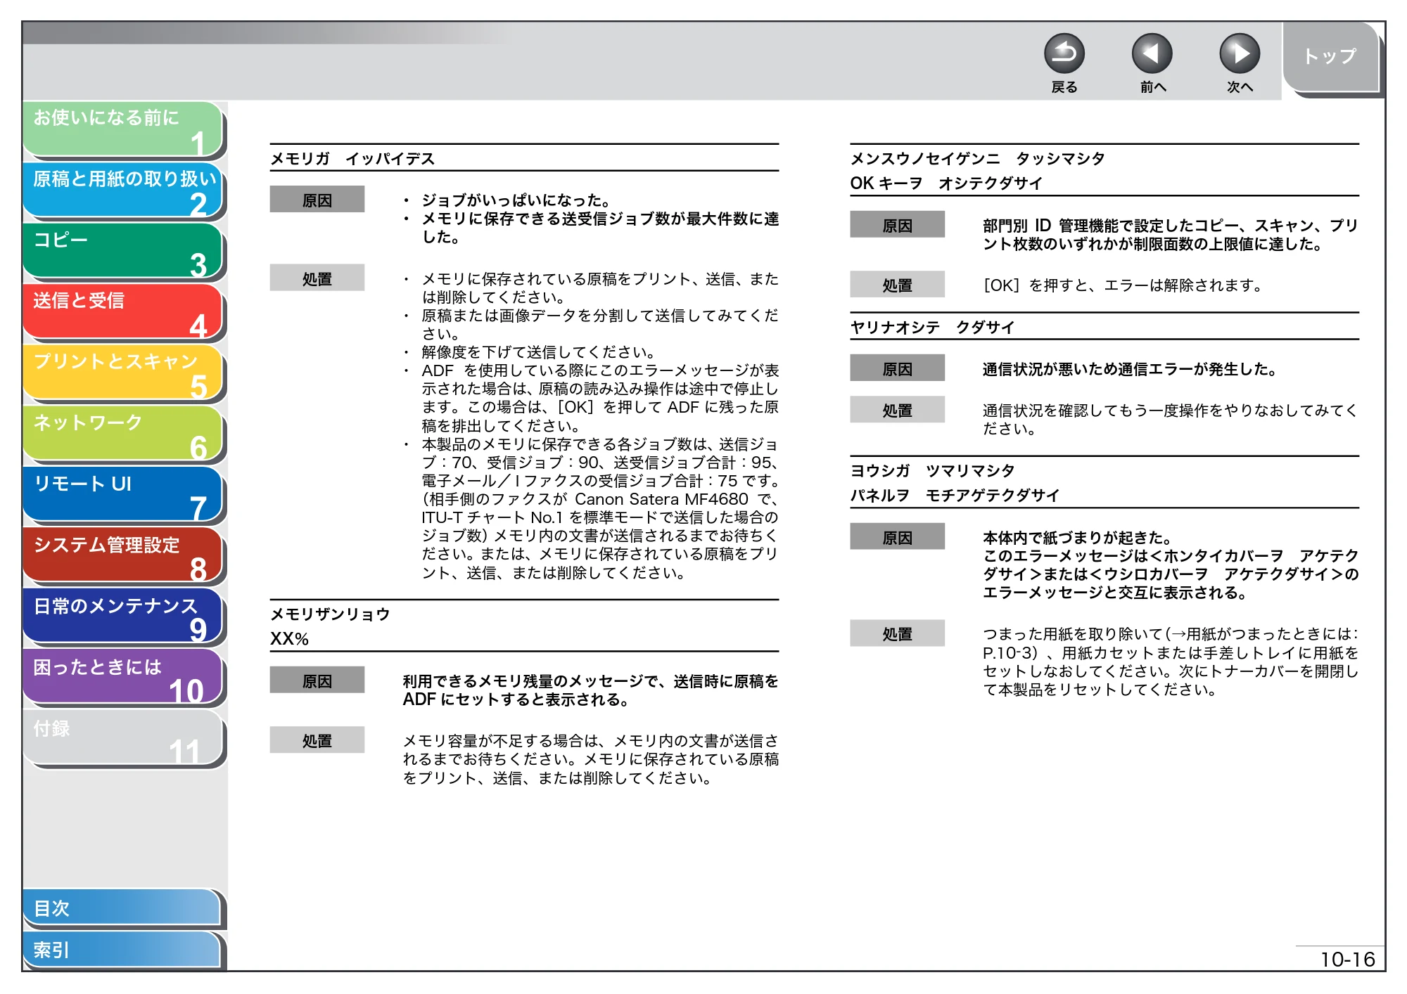This screenshot has width=1407, height=994.
Task: Click text ジョブがいっぱいになった。
Action: [517, 200]
